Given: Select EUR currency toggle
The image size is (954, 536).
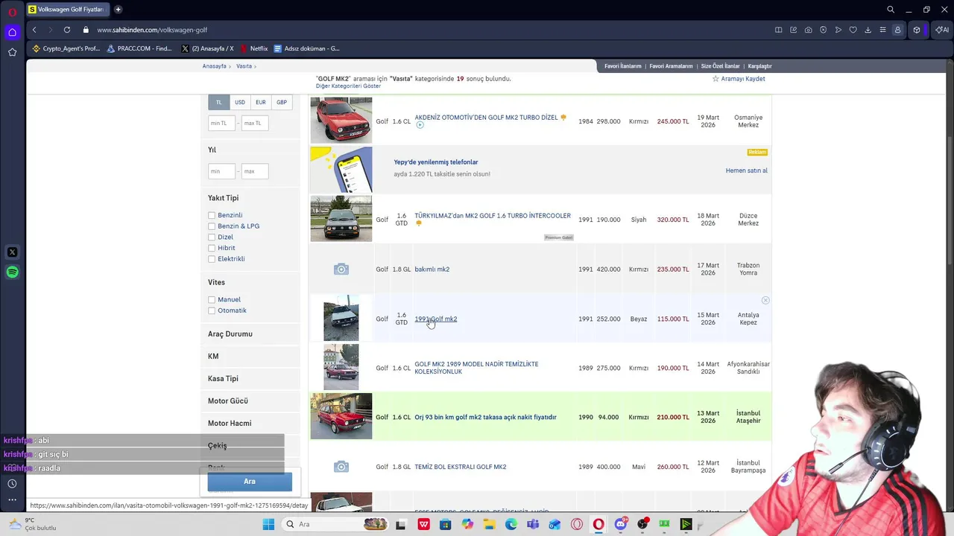Looking at the screenshot, I should (x=260, y=102).
